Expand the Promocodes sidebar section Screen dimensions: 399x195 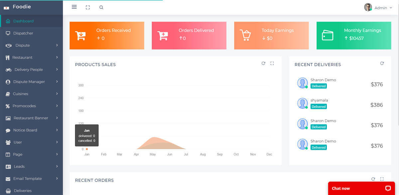[x=24, y=106]
